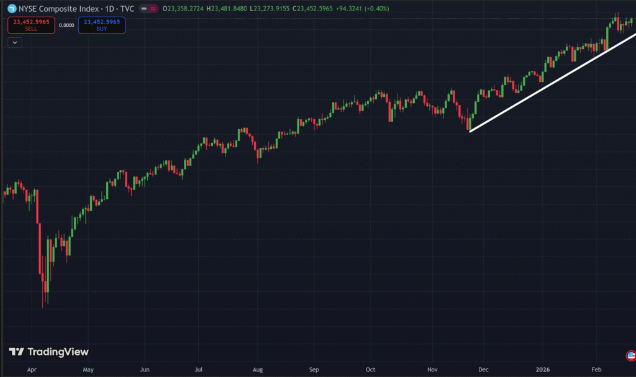This screenshot has width=636, height=377.
Task: Click the US flag icon near time axis
Action: pyautogui.click(x=630, y=356)
